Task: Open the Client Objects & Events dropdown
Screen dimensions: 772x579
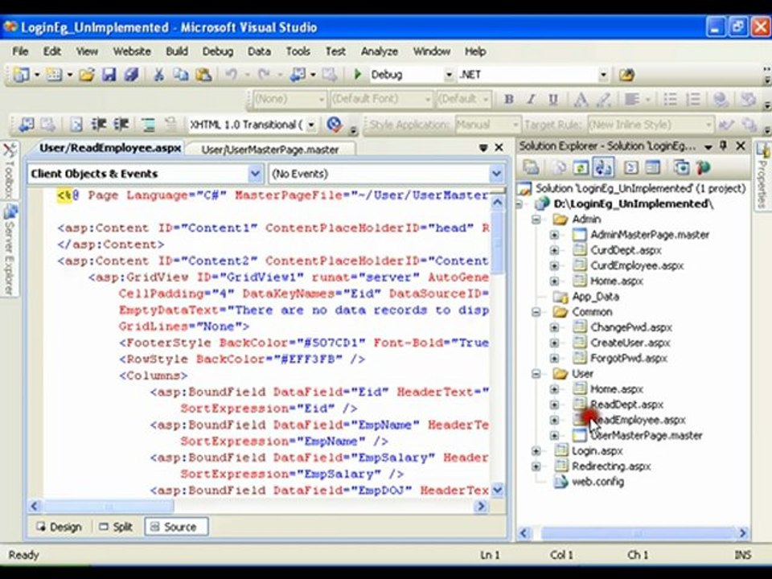Action: coord(255,174)
